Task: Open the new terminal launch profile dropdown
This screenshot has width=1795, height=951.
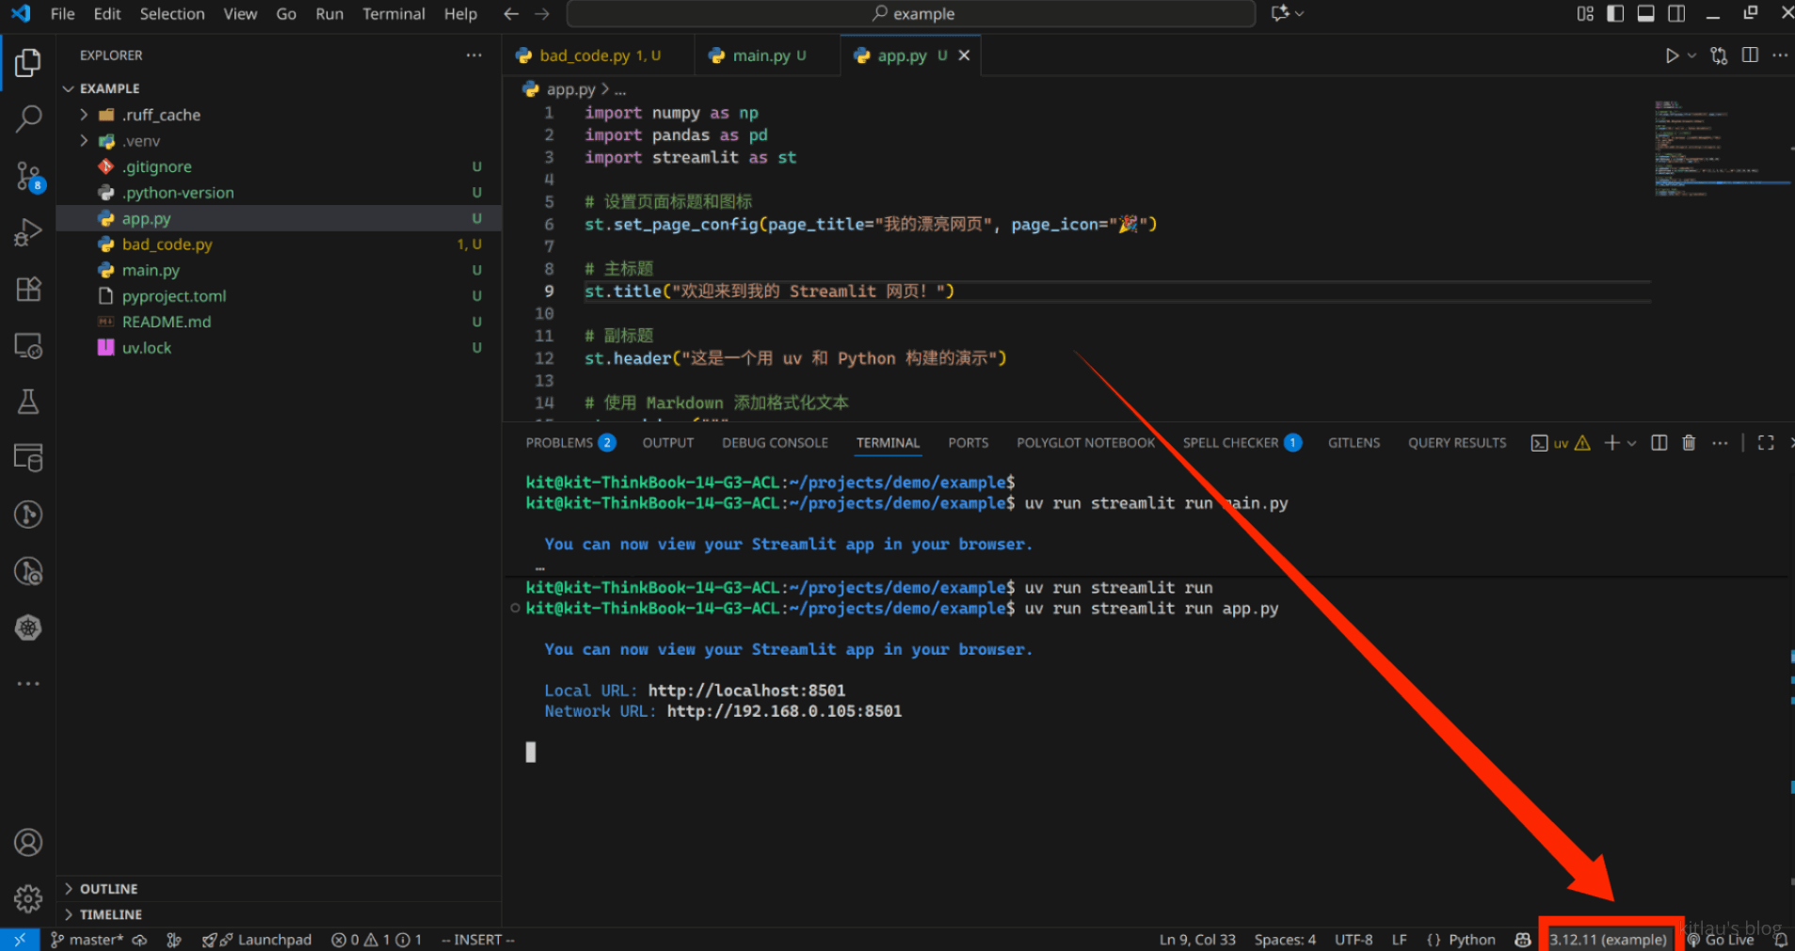Action: 1631,443
